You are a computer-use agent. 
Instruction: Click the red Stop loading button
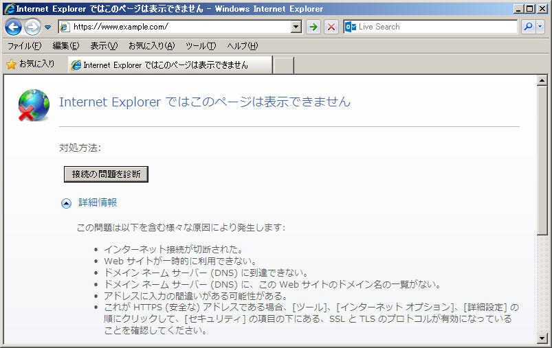331,27
